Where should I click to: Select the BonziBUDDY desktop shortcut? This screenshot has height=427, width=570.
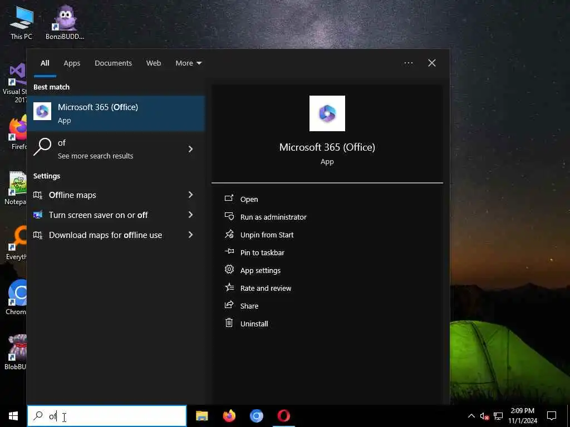[65, 23]
